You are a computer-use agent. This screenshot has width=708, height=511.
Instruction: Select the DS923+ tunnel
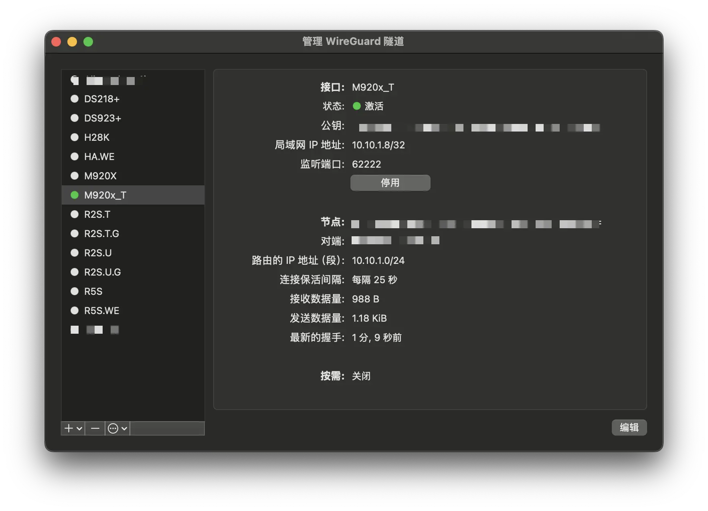[x=103, y=118]
